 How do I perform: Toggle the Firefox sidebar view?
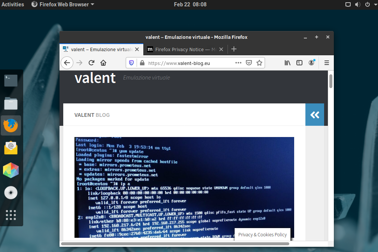299,62
